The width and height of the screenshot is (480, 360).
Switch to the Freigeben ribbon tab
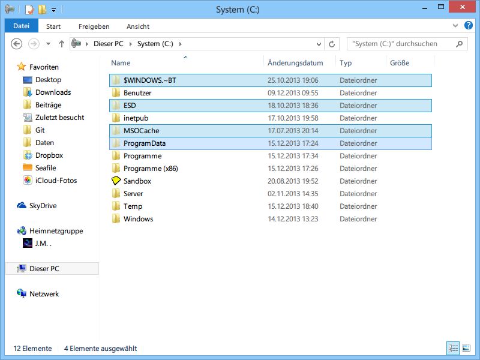click(x=94, y=26)
